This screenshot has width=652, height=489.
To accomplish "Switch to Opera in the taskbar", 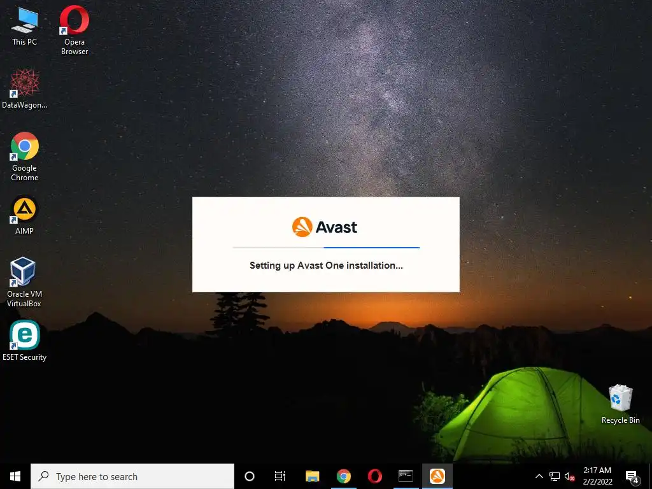I will [374, 476].
